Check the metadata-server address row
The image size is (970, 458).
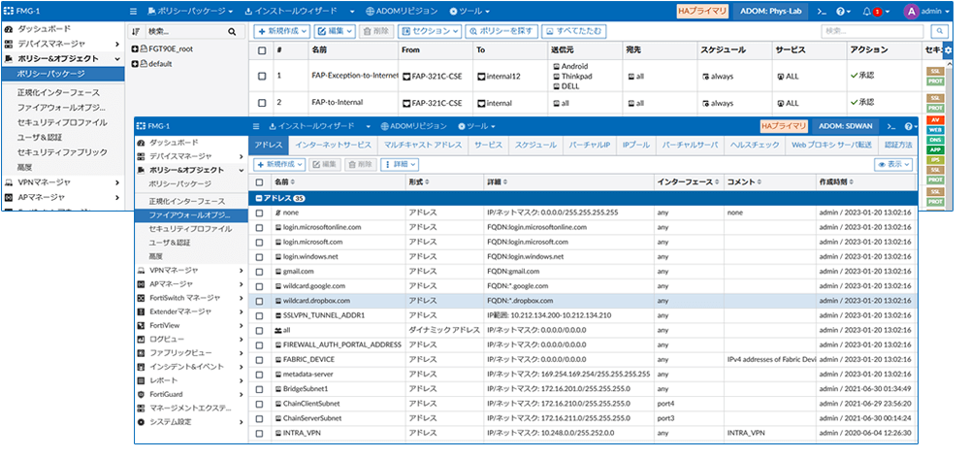(x=260, y=375)
